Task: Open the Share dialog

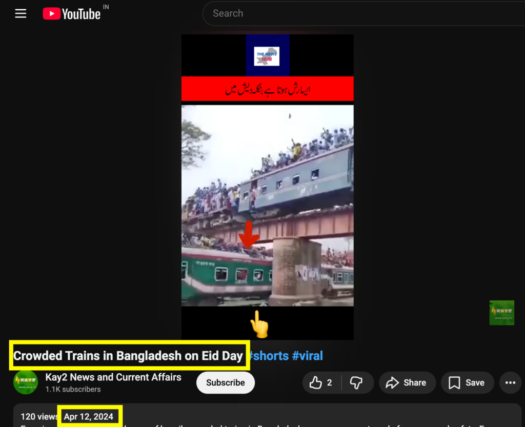Action: click(x=407, y=382)
